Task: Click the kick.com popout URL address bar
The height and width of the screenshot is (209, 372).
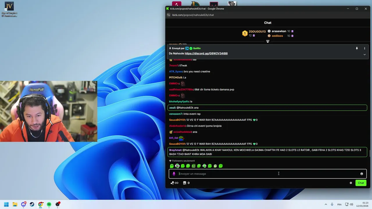Action: pyautogui.click(x=193, y=15)
